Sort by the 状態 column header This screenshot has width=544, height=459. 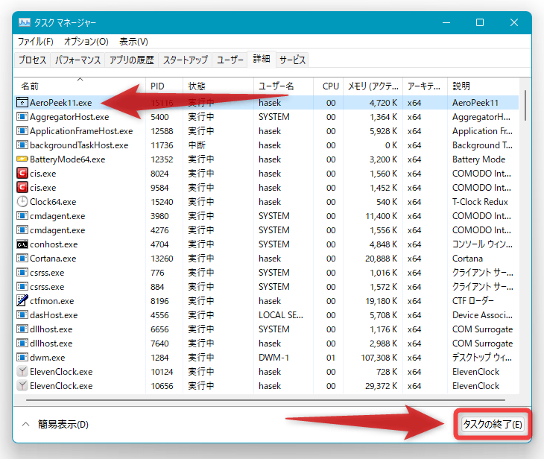click(x=218, y=86)
